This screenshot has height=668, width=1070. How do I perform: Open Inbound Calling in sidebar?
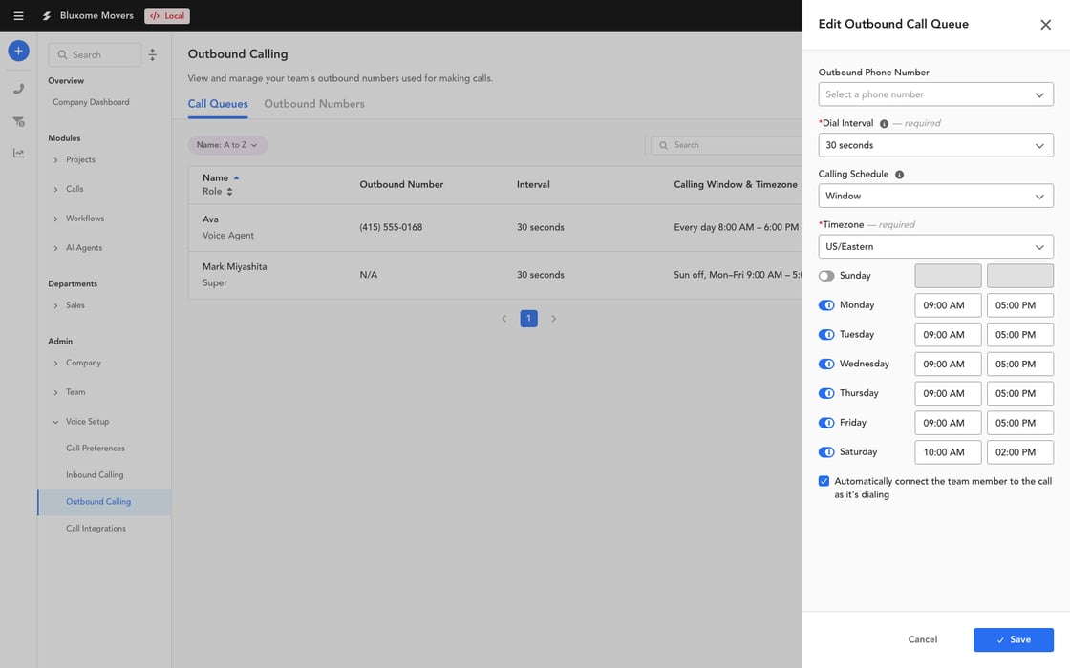pyautogui.click(x=95, y=475)
